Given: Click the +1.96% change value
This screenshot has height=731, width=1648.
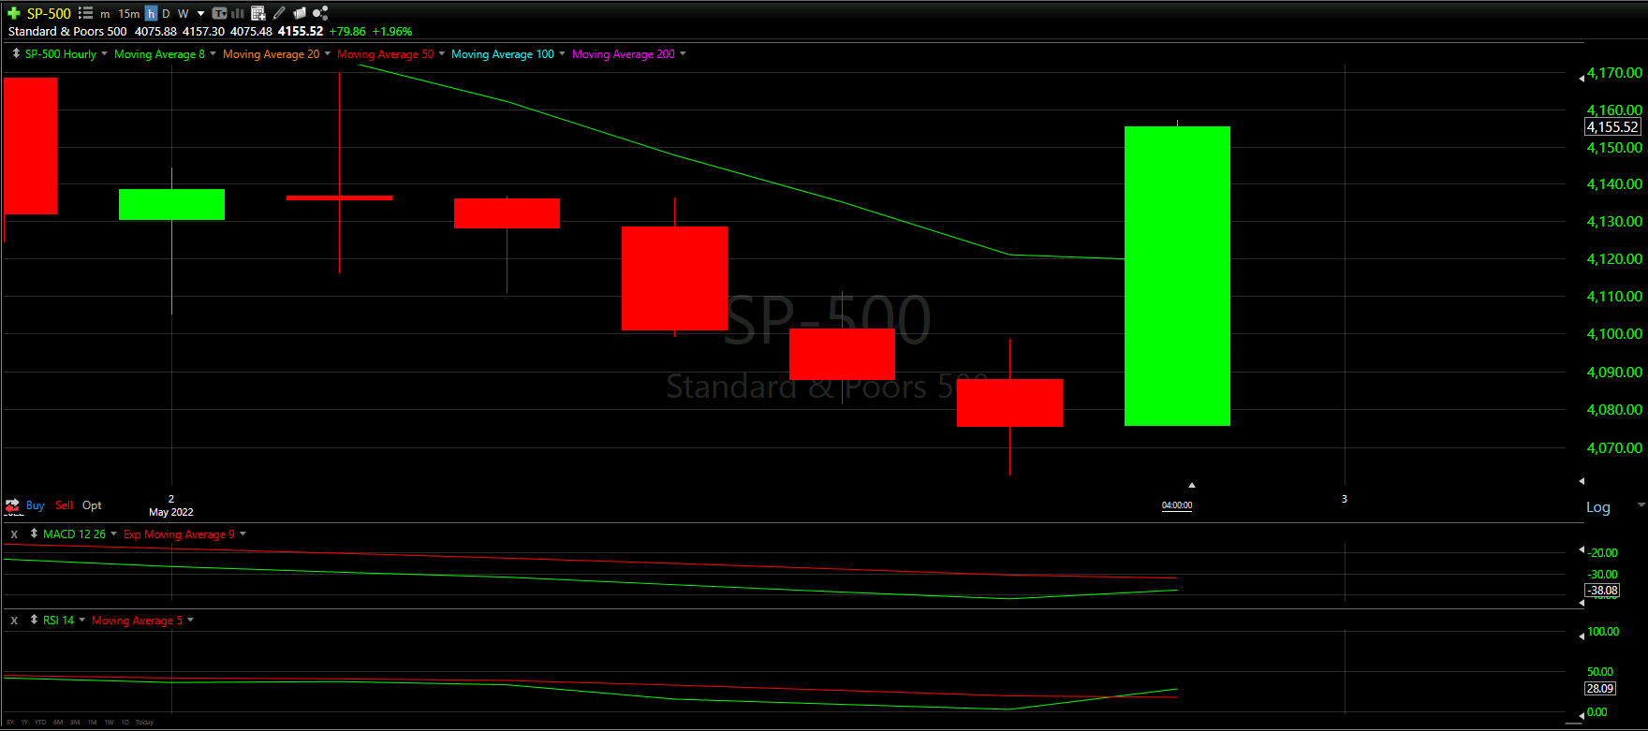Looking at the screenshot, I should point(392,32).
